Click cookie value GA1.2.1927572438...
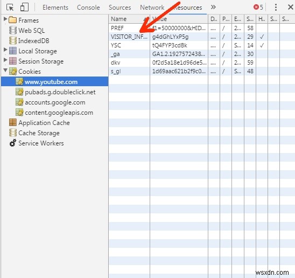This screenshot has height=278, width=295. [x=179, y=54]
